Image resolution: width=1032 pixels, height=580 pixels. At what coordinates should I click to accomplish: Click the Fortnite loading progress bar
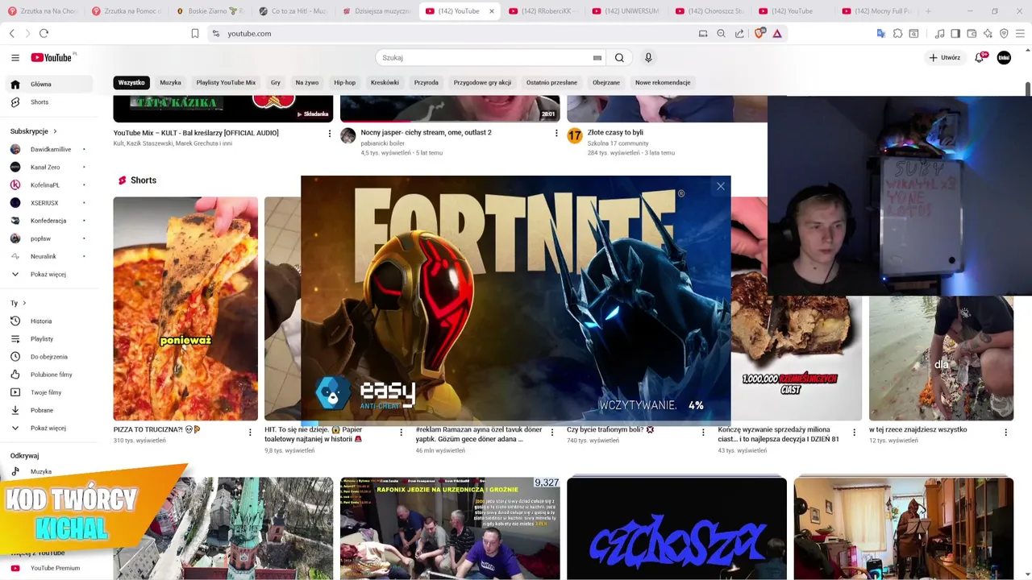point(515,424)
